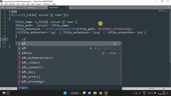Select ifx_do() completion
171x96 pixels.
[x=69, y=72]
